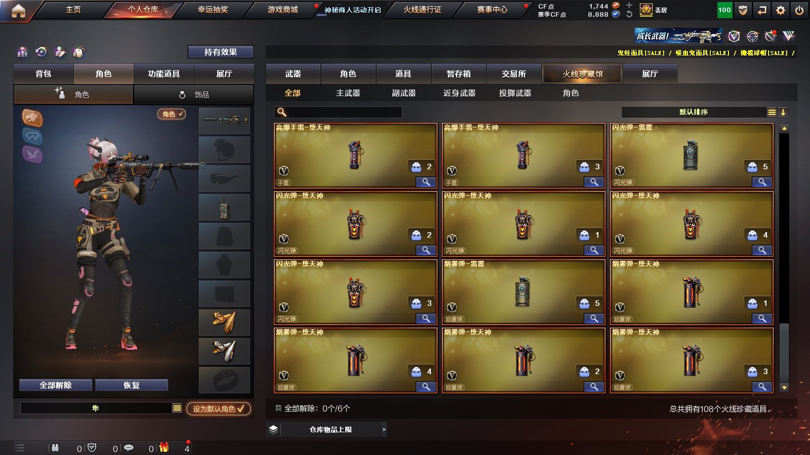This screenshot has height=455, width=810.
Task: Select the 近身武器 filter tab
Action: tap(459, 93)
